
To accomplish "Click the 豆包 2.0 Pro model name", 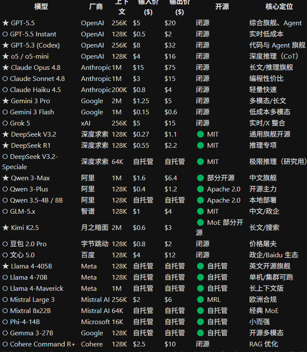I will [x=28, y=244].
